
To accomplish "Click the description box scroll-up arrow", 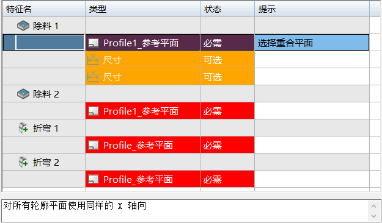I will point(373,206).
